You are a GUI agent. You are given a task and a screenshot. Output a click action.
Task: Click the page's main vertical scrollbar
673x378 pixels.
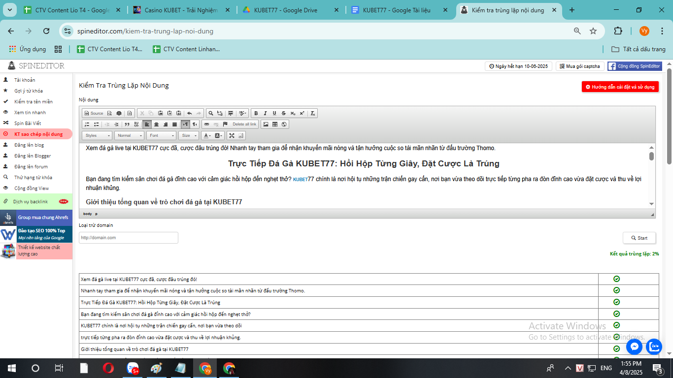[670, 116]
